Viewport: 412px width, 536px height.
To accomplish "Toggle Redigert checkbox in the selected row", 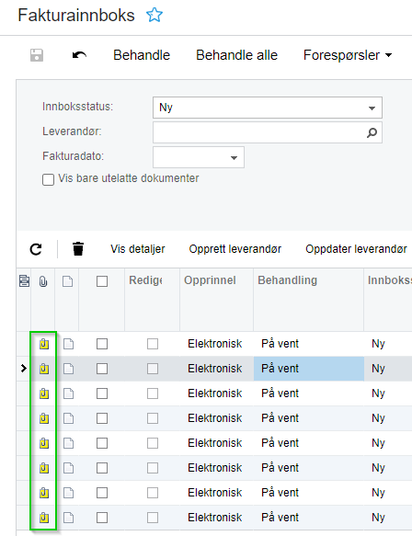I will [153, 369].
